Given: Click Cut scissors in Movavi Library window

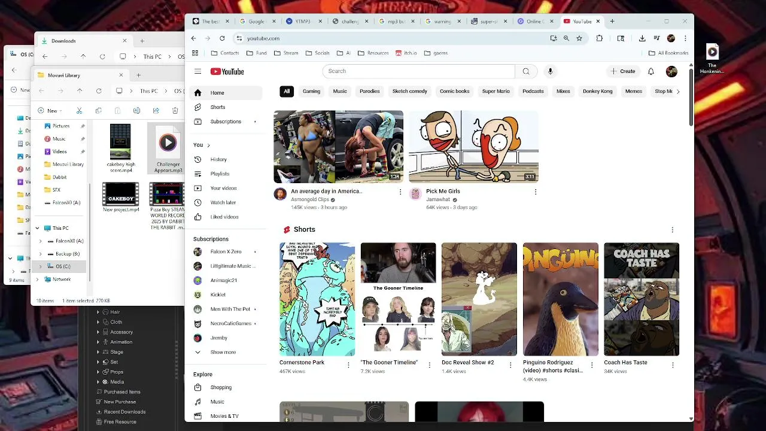Looking at the screenshot, I should (x=79, y=111).
